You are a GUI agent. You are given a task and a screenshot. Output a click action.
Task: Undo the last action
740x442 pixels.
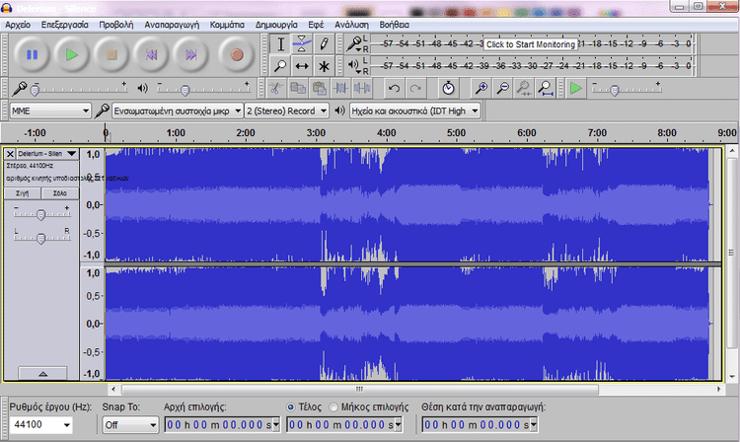click(x=394, y=88)
